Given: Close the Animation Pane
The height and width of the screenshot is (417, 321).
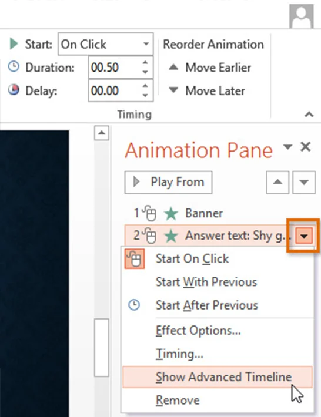Looking at the screenshot, I should (306, 147).
